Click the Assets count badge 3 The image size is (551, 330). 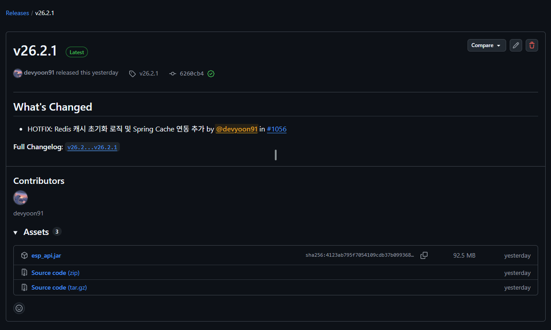(x=57, y=231)
